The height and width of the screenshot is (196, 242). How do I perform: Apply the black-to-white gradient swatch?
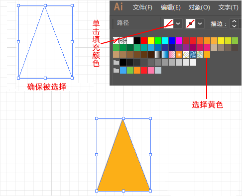pyautogui.click(x=158, y=54)
